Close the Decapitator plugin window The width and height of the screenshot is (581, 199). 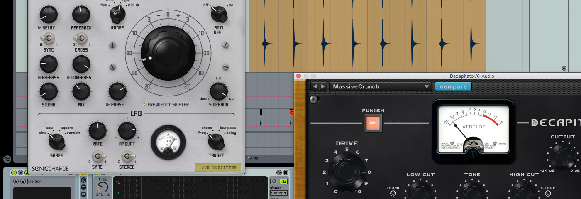point(298,76)
